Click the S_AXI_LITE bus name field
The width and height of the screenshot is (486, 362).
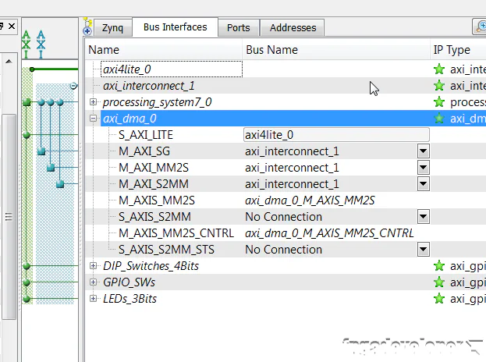coord(335,135)
